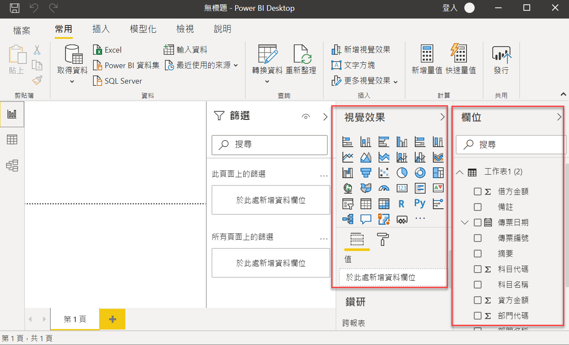
Task: Save the file using the title bar icon
Action: pos(14,8)
